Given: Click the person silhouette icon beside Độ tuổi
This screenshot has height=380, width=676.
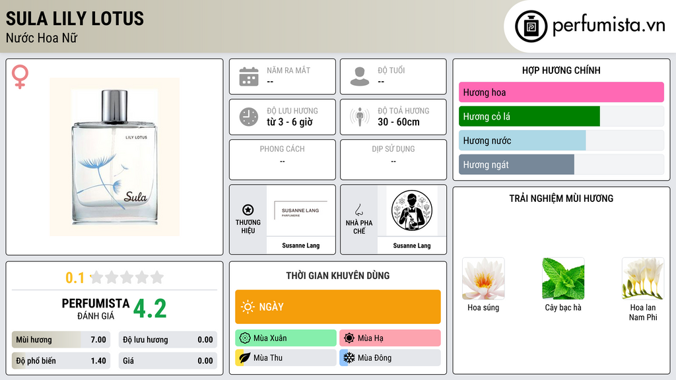Looking at the screenshot, I should (x=360, y=77).
